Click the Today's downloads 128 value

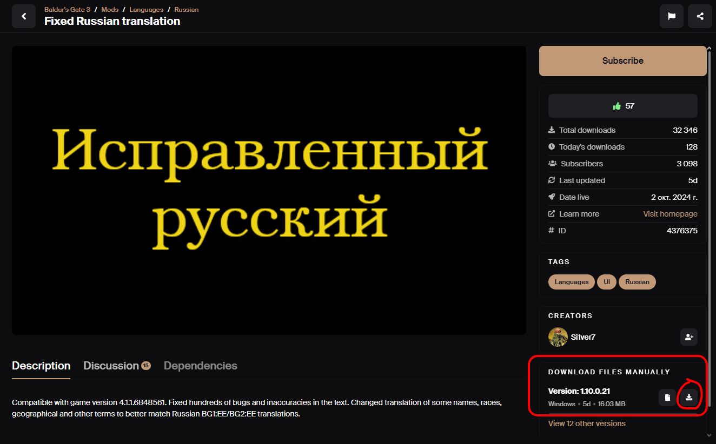[x=691, y=147]
